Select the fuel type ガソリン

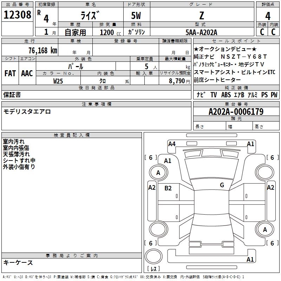click(x=136, y=32)
